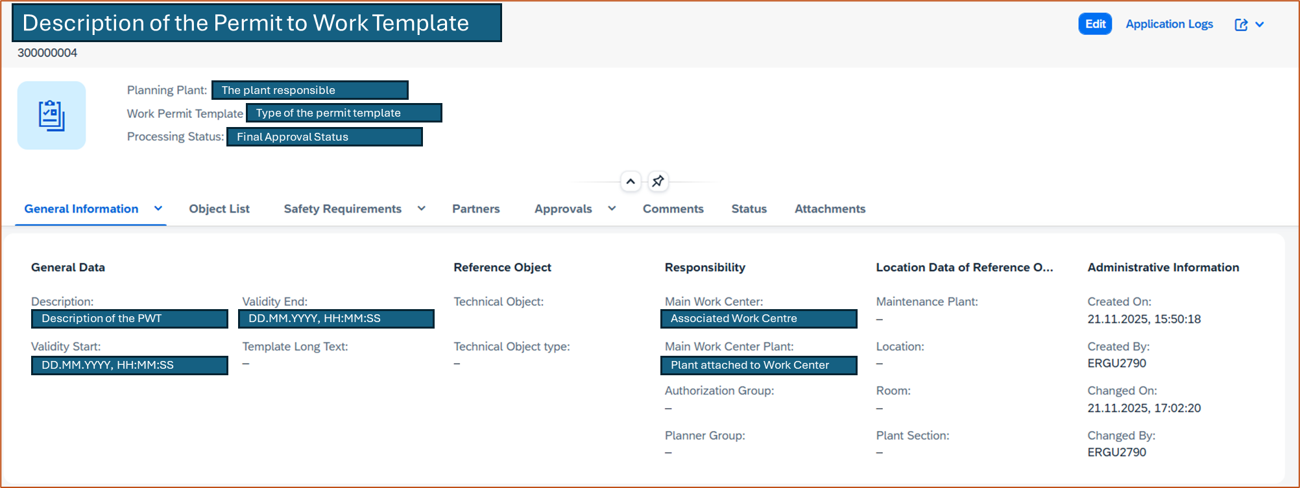
Task: Open Application Logs
Action: (x=1169, y=24)
